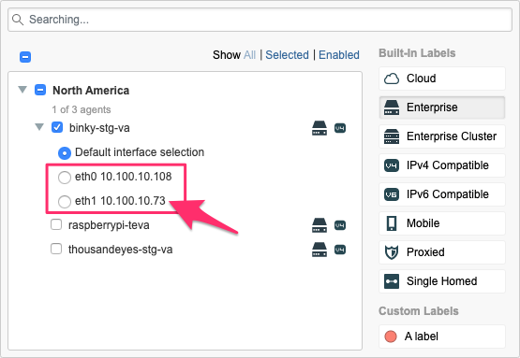Filter by Single Homed label
520x358 pixels.
click(442, 281)
